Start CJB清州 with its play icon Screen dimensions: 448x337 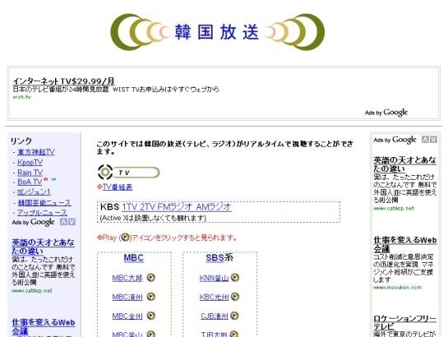pos(234,316)
